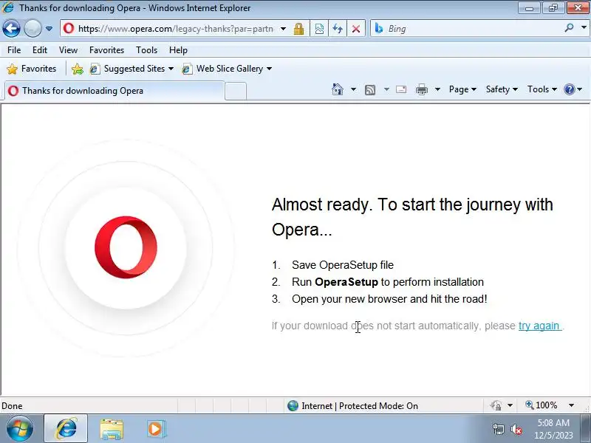This screenshot has height=443, width=591.
Task: Click the Done status text
Action: click(x=12, y=405)
